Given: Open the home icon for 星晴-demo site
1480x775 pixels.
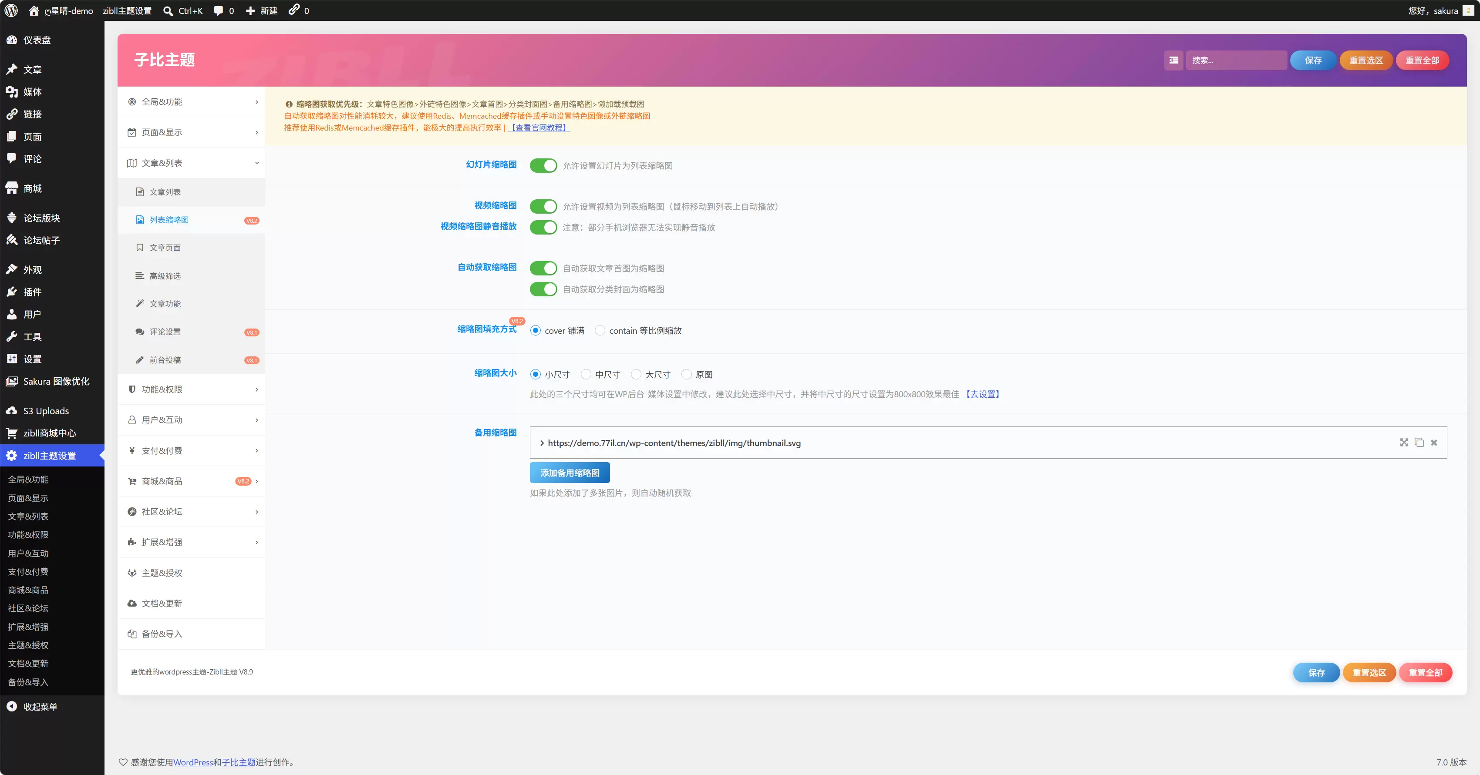Looking at the screenshot, I should 34,10.
